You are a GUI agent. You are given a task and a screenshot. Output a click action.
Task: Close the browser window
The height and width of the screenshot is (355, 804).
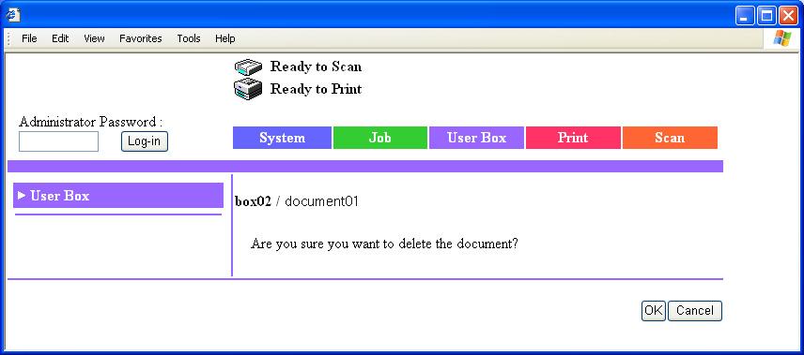[788, 16]
